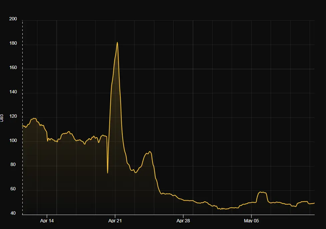Click the 200 y-axis label
The height and width of the screenshot is (229, 326).
pyautogui.click(x=13, y=19)
